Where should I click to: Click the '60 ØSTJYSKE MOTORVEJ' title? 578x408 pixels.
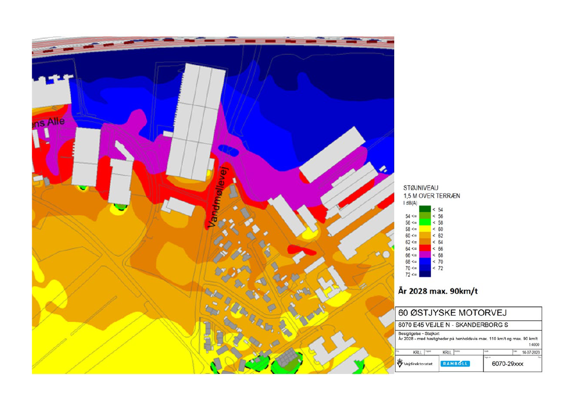(453, 313)
